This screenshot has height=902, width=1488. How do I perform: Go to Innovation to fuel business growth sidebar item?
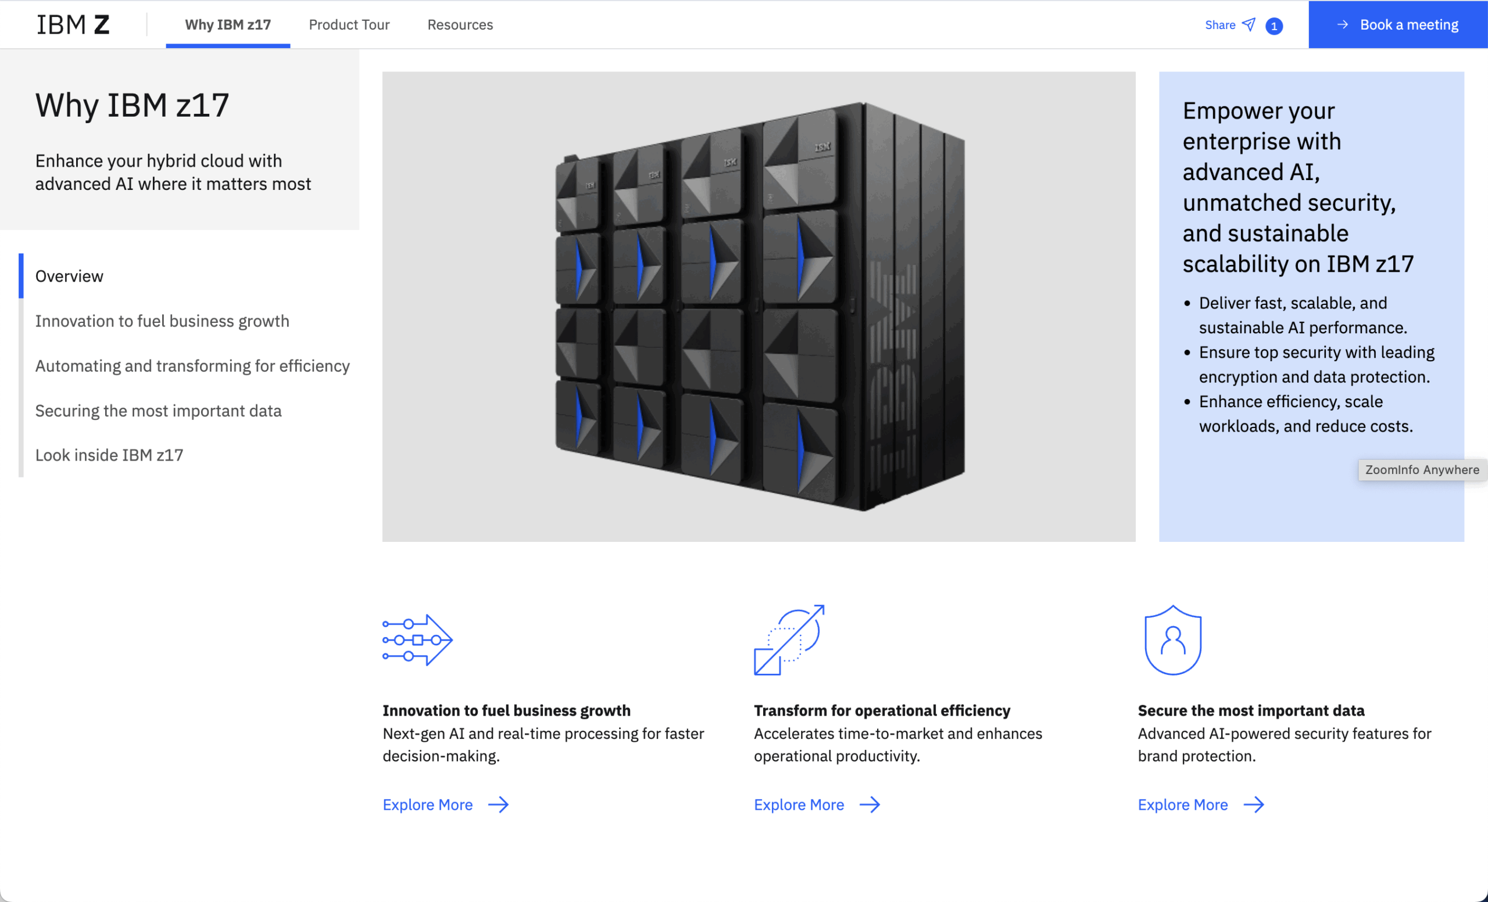click(x=162, y=321)
